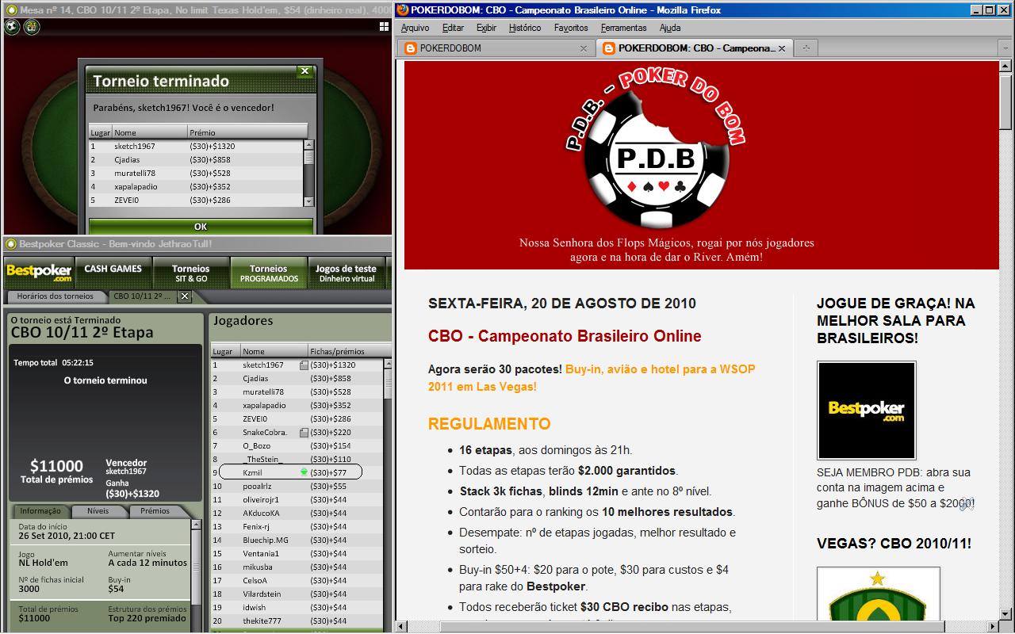Click the CBO 2010/11 badge image
Image resolution: width=1015 pixels, height=634 pixels.
(879, 594)
